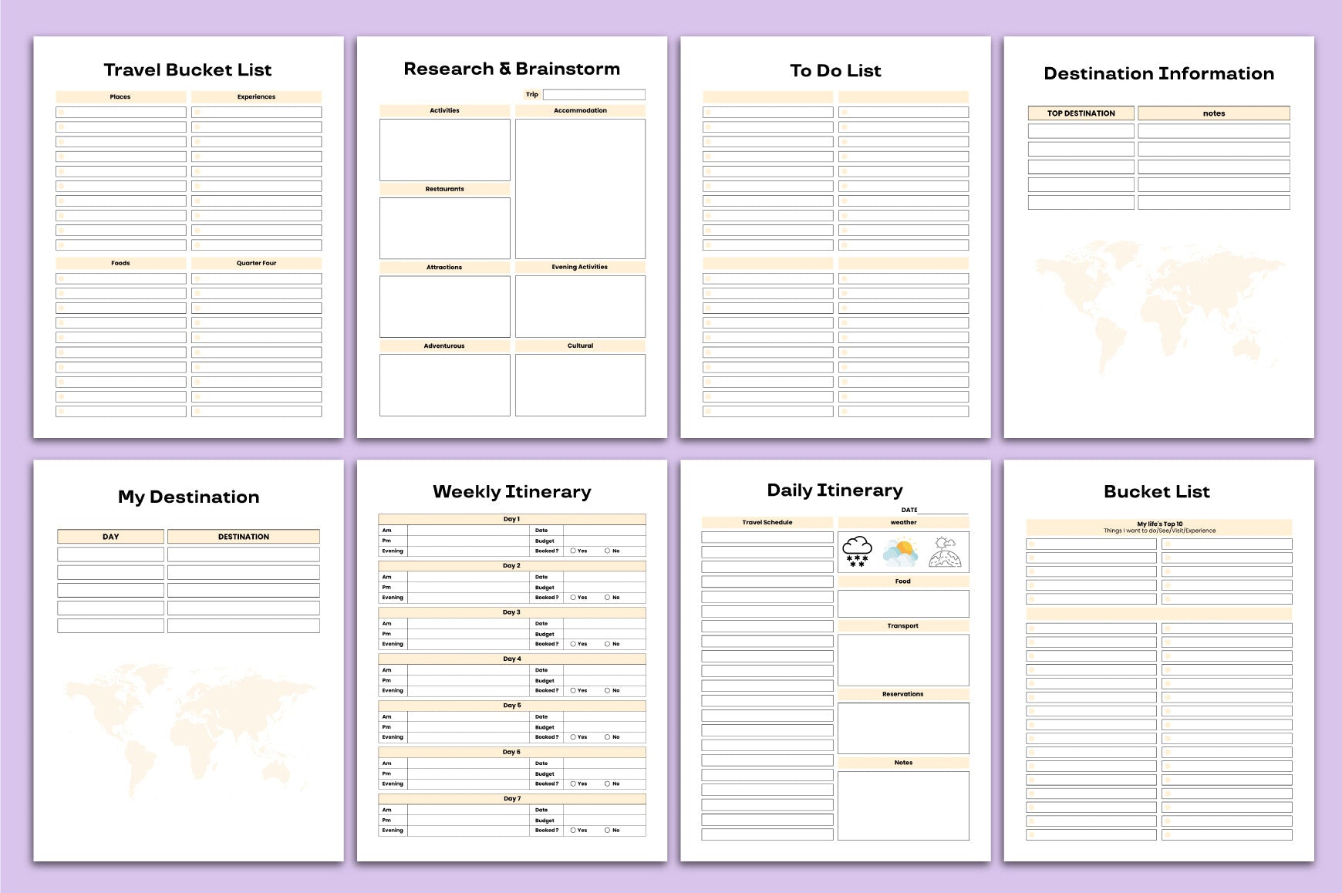The width and height of the screenshot is (1342, 893).
Task: Click the 'Weekly Itinerary' page title
Action: (512, 492)
